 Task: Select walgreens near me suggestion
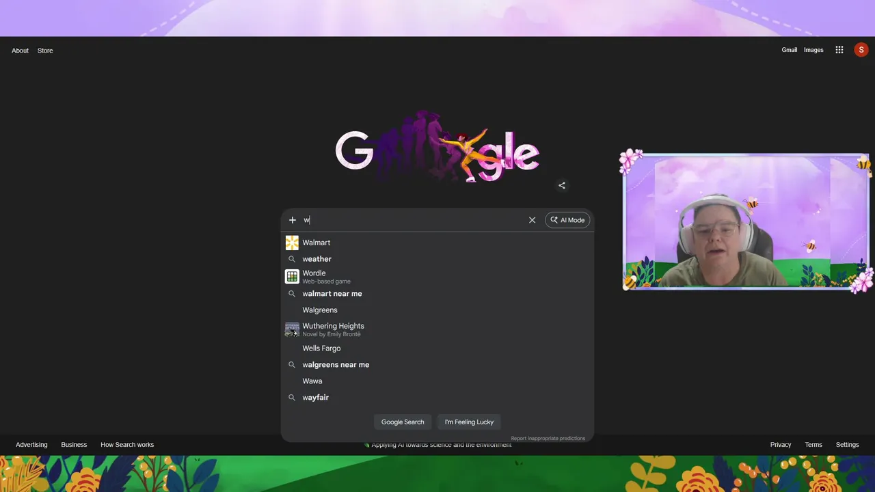pos(437,365)
